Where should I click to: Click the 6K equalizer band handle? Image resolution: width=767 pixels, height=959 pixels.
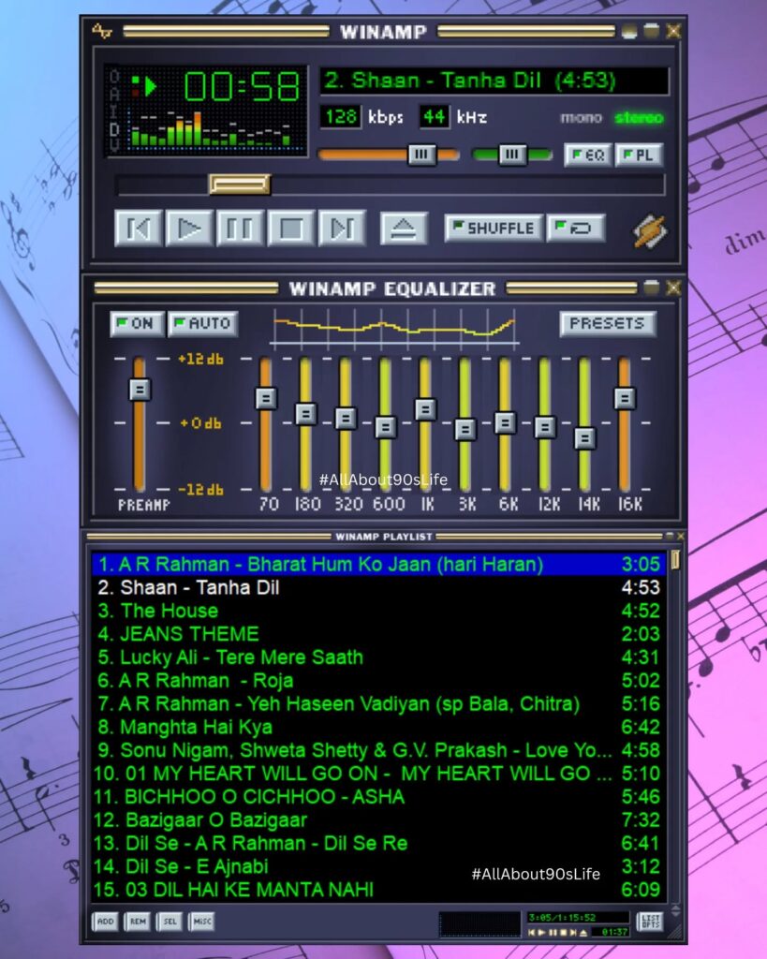(505, 422)
